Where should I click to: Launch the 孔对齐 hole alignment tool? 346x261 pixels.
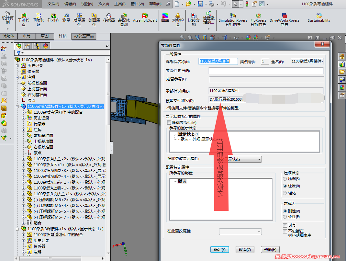[53, 18]
